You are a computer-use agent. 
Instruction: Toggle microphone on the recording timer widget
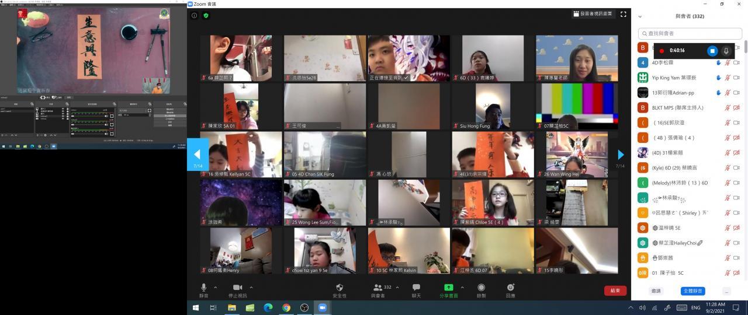point(726,51)
